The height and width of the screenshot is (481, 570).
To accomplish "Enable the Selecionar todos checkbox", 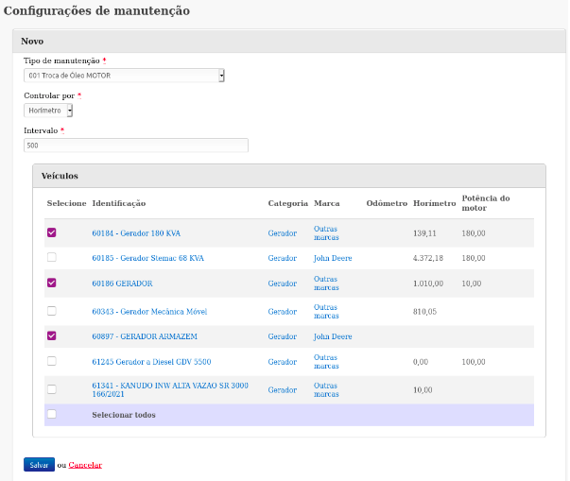I will 52,414.
